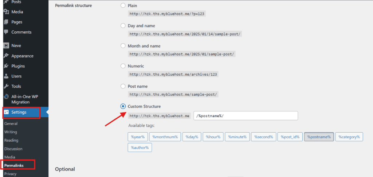
Task: Click the Appearance paintbrush icon
Action: 7,56
